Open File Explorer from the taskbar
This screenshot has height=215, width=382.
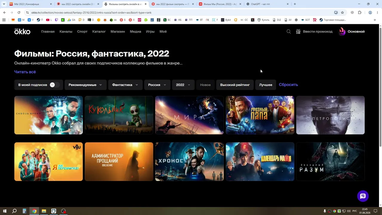tap(44, 211)
